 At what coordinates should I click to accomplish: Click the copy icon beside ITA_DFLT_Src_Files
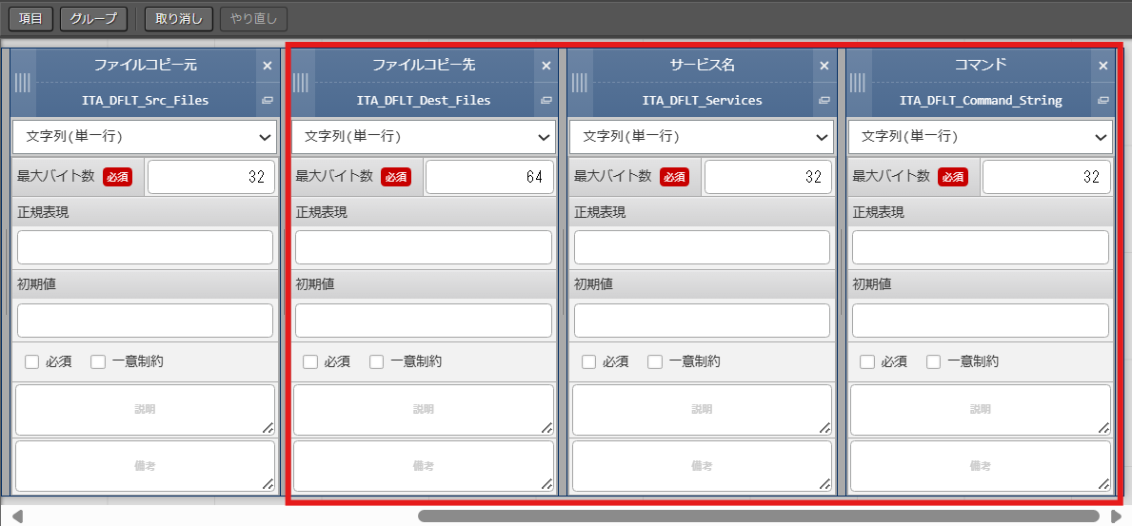[268, 100]
